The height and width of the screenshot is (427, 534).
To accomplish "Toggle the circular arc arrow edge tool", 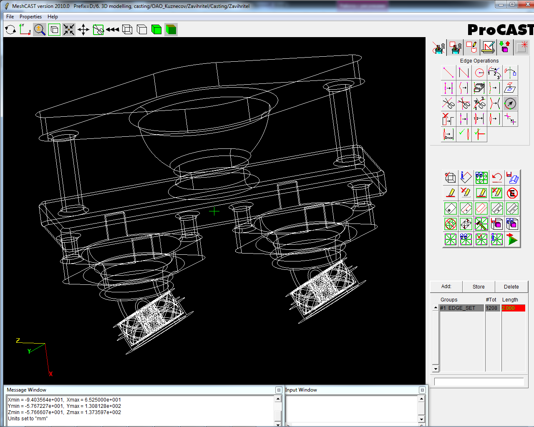I will pos(510,103).
